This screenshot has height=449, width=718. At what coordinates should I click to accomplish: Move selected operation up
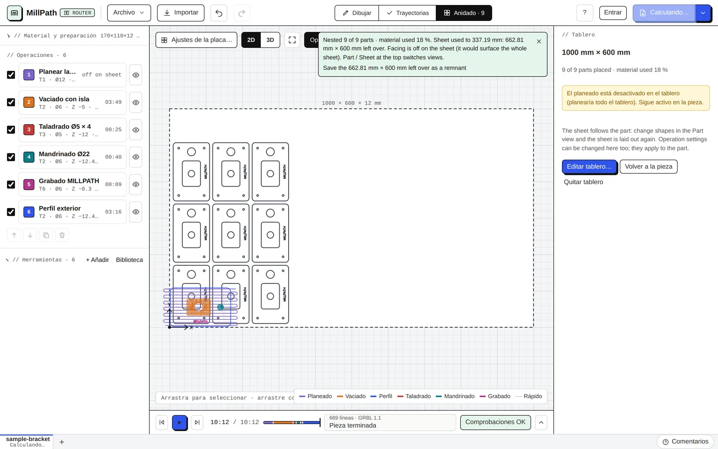(14, 235)
